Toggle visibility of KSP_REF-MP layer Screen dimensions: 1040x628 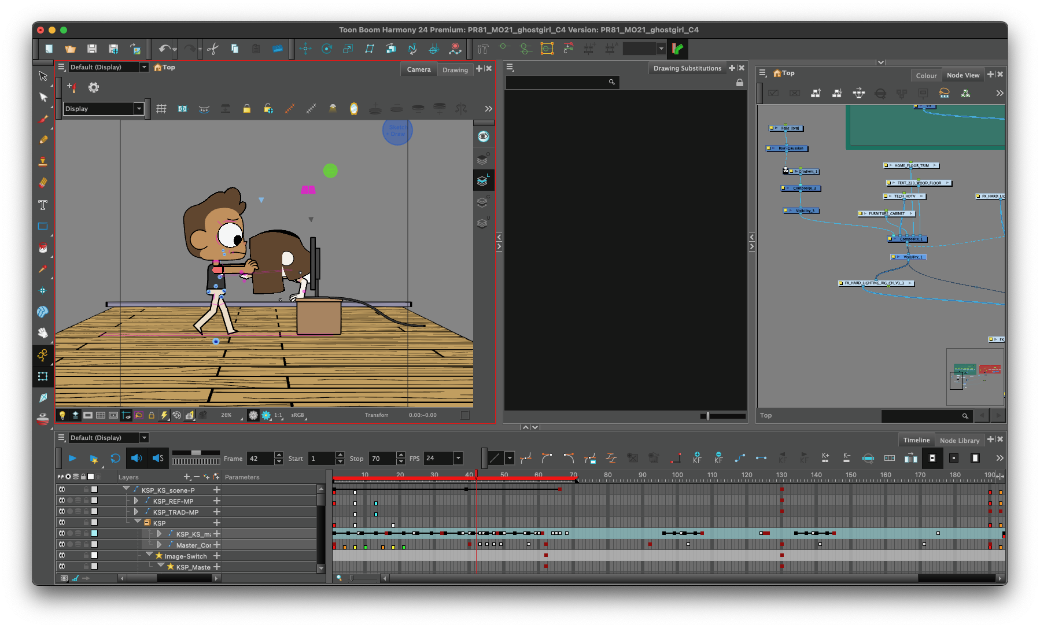(x=62, y=501)
